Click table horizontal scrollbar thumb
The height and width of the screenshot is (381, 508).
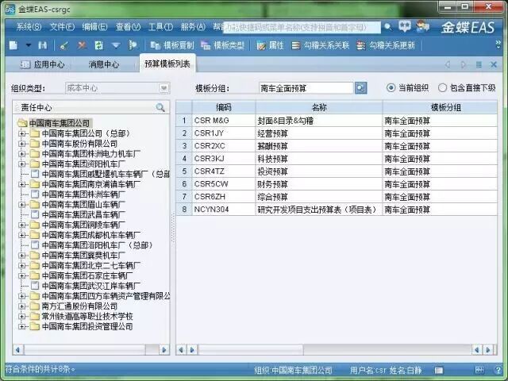click(x=251, y=350)
